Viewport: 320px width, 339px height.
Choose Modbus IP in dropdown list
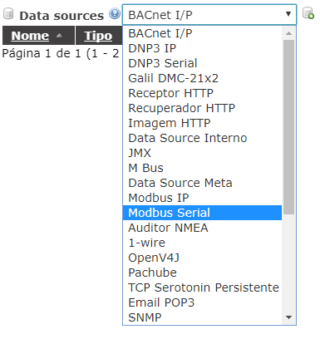coord(202,198)
